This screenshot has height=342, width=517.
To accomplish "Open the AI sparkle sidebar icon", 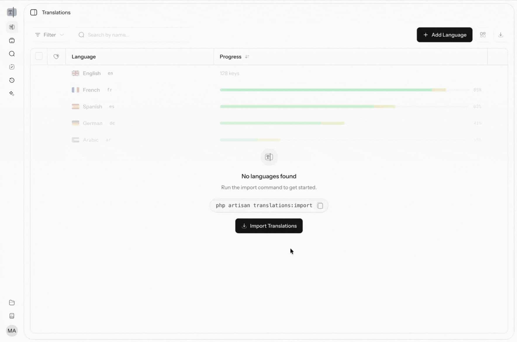I will click(x=12, y=93).
